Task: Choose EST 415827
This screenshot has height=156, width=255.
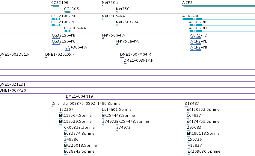Action: 189,149
